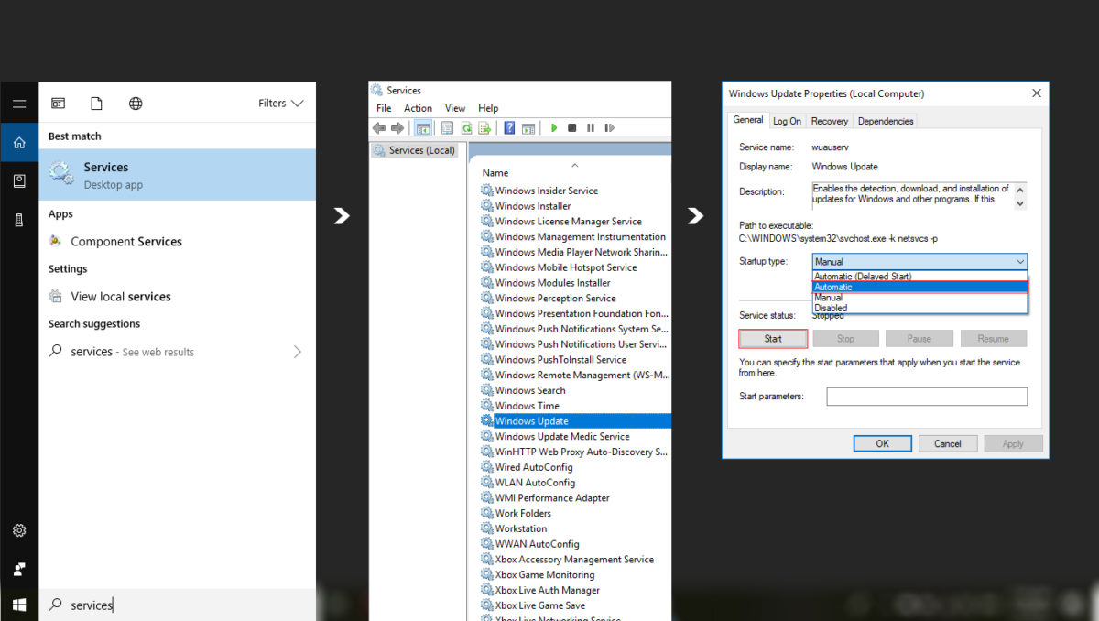This screenshot has height=621, width=1099.
Task: Pause the service via the toolbar pause icon
Action: tap(591, 127)
